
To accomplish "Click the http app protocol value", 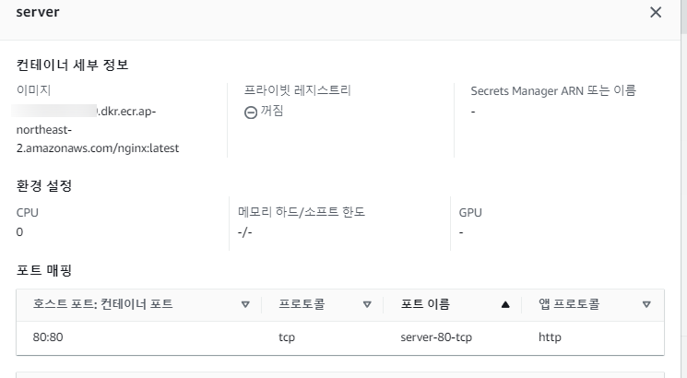I will 550,337.
